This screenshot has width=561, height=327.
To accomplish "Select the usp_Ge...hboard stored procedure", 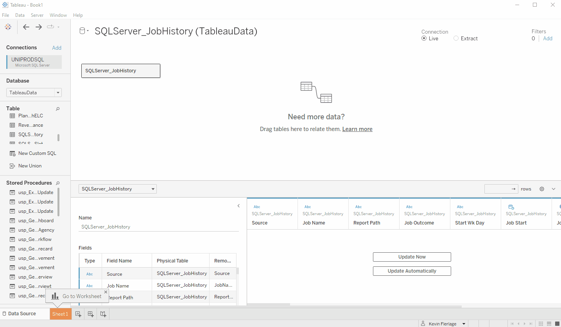I will tap(32, 221).
